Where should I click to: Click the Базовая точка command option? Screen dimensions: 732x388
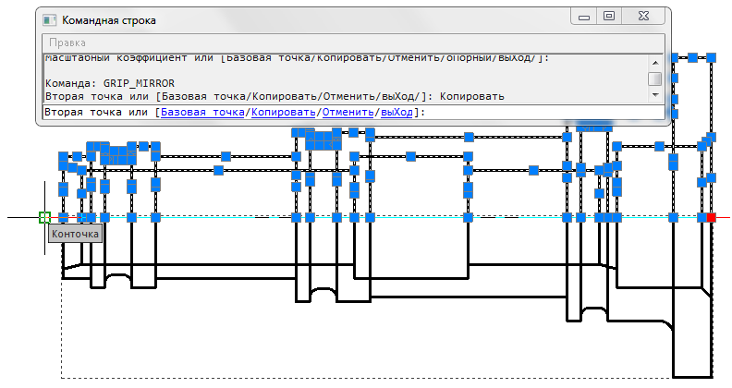point(202,113)
